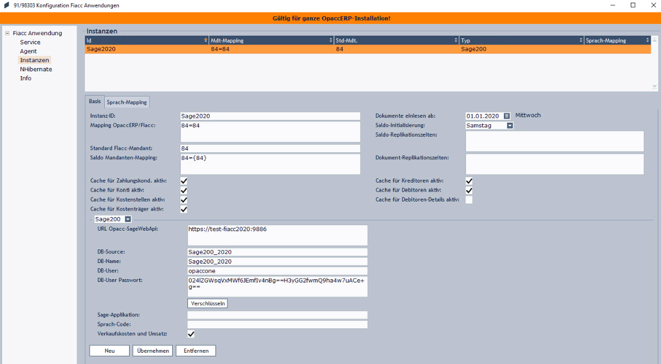
Task: Open Info in the navigation tree
Action: pos(26,78)
